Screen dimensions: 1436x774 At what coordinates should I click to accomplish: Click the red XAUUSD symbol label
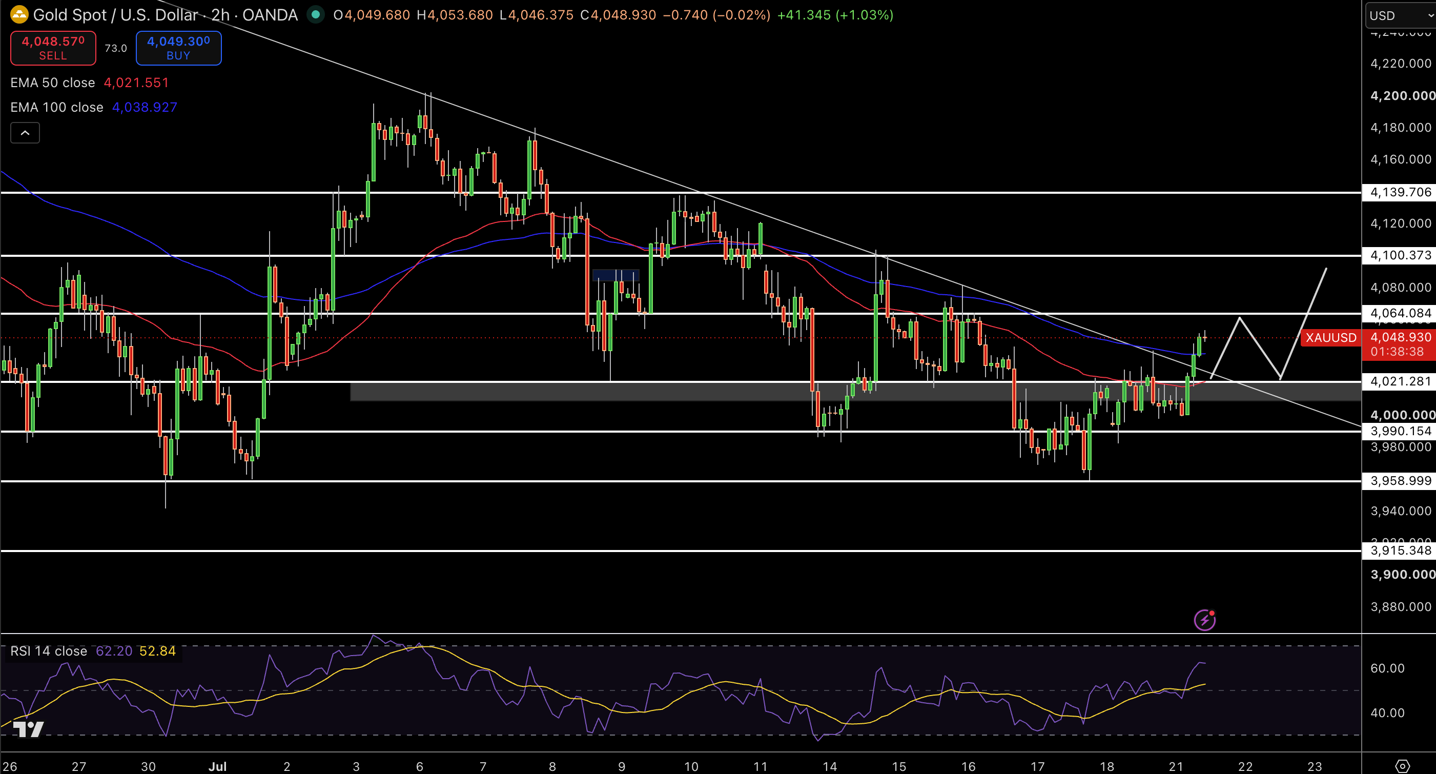[1330, 338]
